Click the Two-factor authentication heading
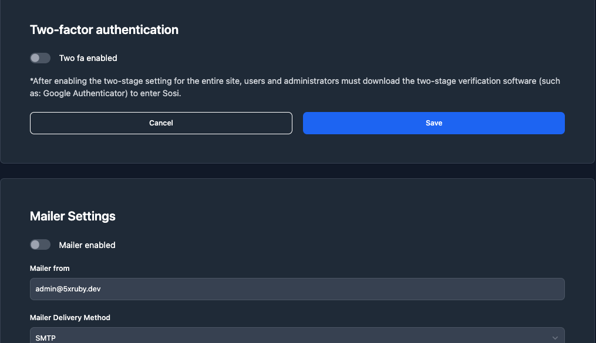596x343 pixels. click(x=104, y=29)
